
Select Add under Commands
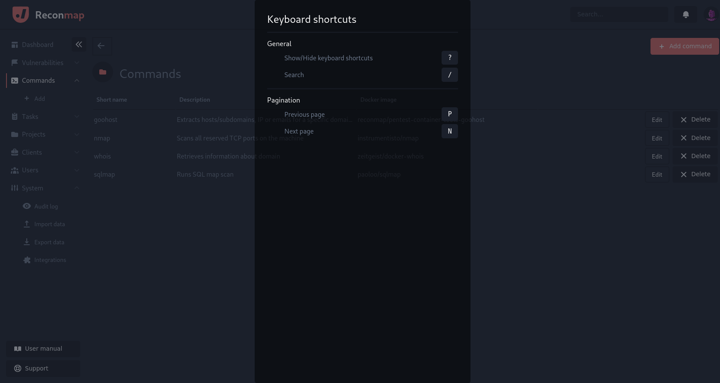tap(40, 99)
